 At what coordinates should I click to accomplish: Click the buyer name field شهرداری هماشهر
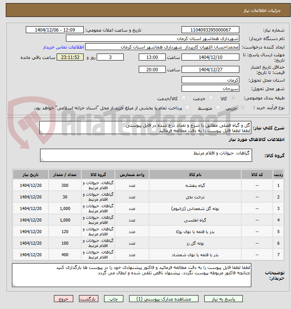point(153,38)
